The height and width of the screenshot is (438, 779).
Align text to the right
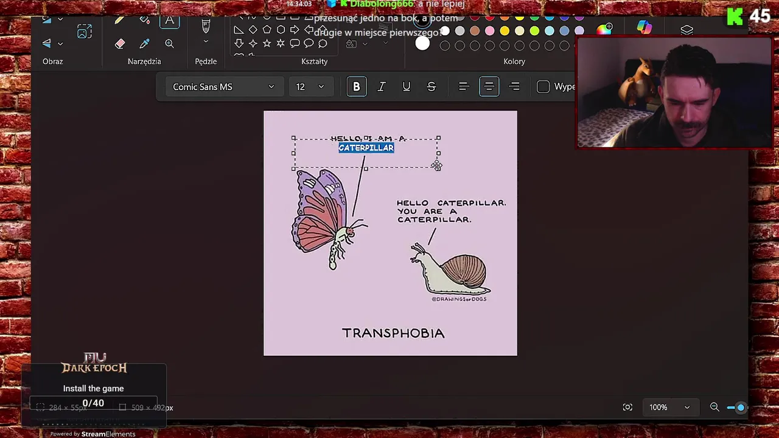pos(514,87)
